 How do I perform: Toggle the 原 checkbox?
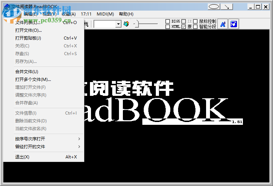tap(183, 27)
